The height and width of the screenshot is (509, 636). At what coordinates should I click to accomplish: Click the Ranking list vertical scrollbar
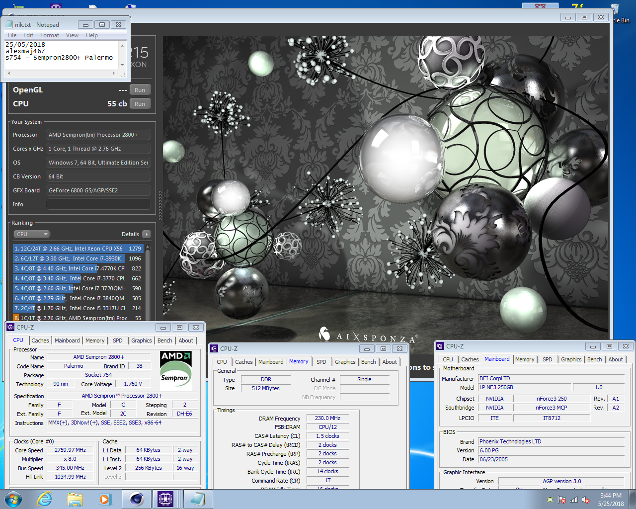148,282
